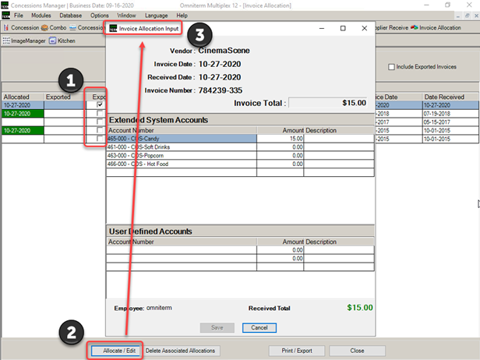The image size is (480, 360).
Task: Click the Description cell for COS-Candy
Action: point(339,139)
